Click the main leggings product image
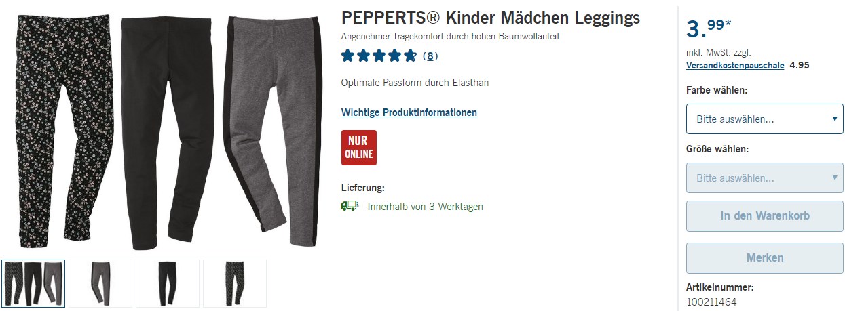This screenshot has height=311, width=845. pyautogui.click(x=168, y=129)
